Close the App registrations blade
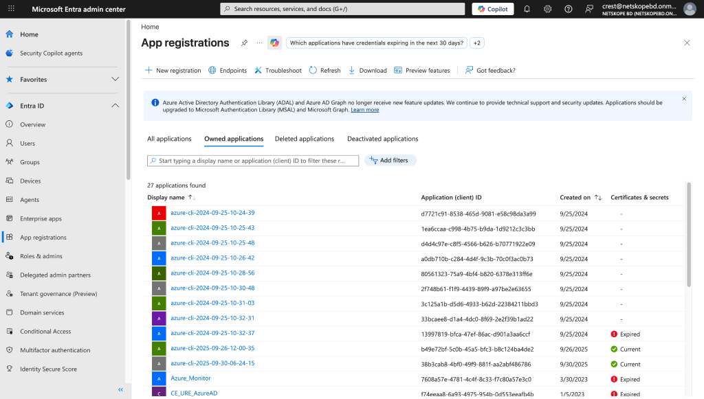This screenshot has height=399, width=704. (x=687, y=43)
